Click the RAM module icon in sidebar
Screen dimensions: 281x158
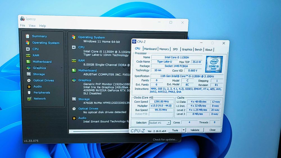(28, 56)
